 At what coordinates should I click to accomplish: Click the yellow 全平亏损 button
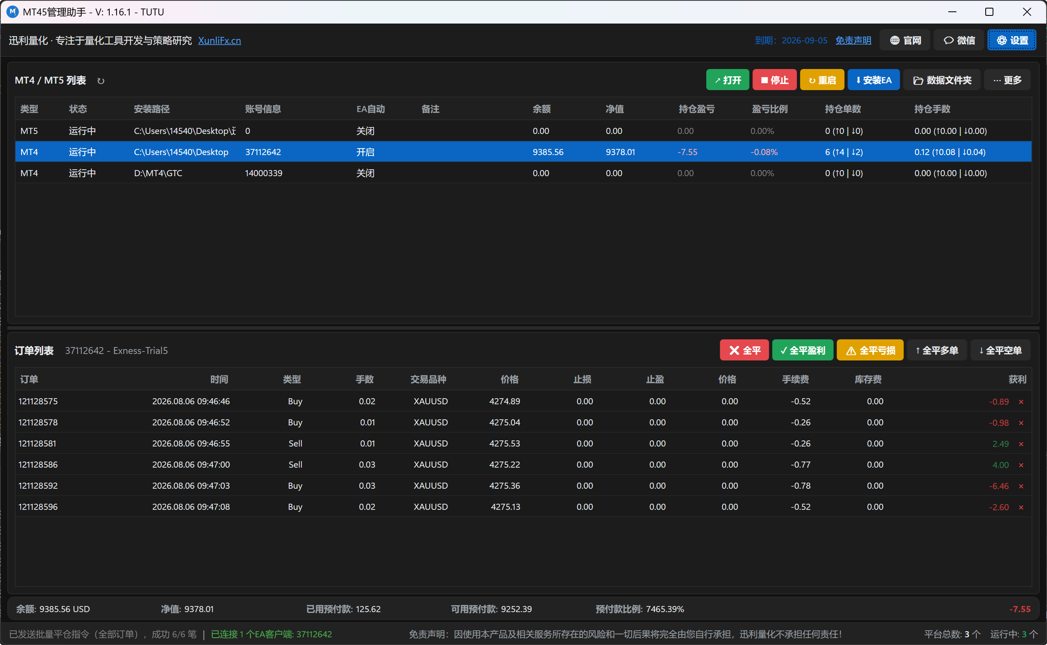[x=870, y=350]
